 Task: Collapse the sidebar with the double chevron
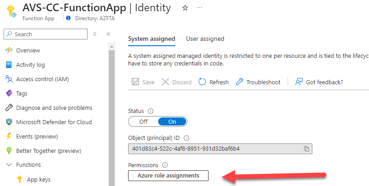click(108, 34)
